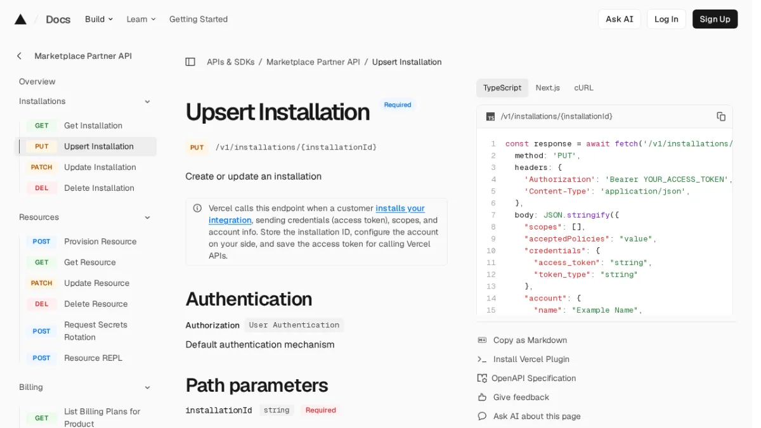Click the Copy as Markdown icon

(x=482, y=340)
